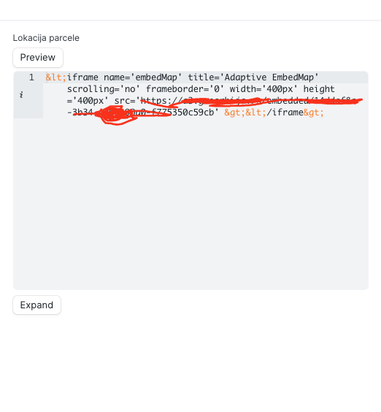Viewport: 381px width, 412px height.
Task: Place cursor on src= attribute text
Action: (x=125, y=100)
